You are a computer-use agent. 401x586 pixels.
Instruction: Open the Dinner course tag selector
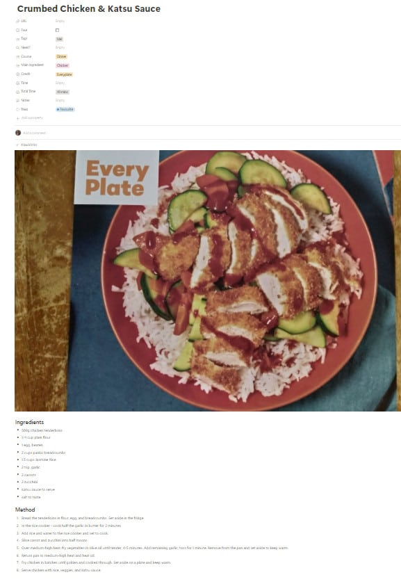click(x=61, y=57)
